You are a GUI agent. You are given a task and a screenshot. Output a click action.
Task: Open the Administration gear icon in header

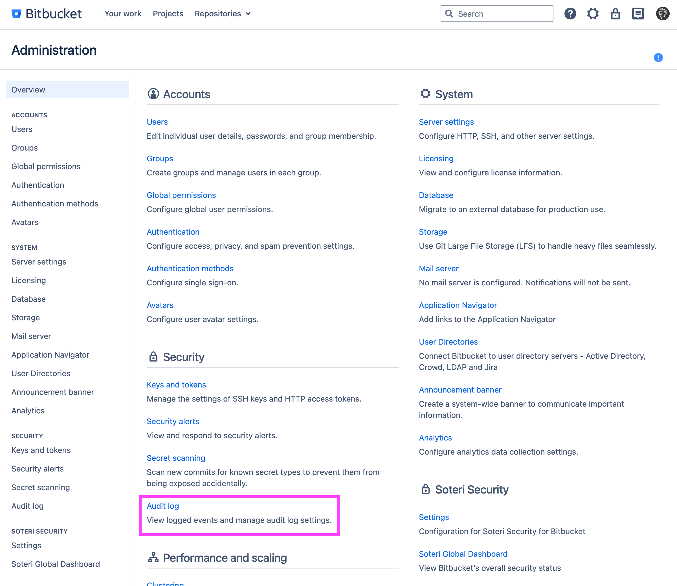[x=593, y=14]
